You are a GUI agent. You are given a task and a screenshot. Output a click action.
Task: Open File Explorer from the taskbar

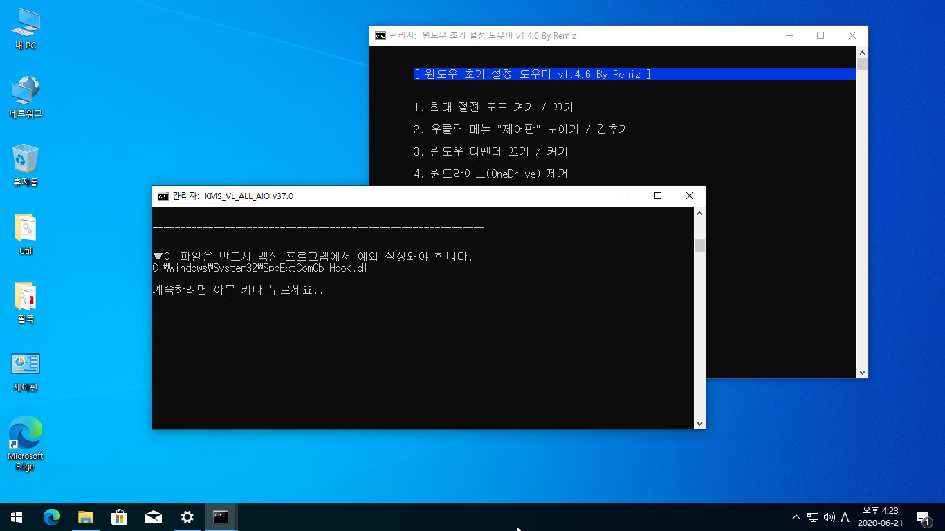tap(86, 517)
